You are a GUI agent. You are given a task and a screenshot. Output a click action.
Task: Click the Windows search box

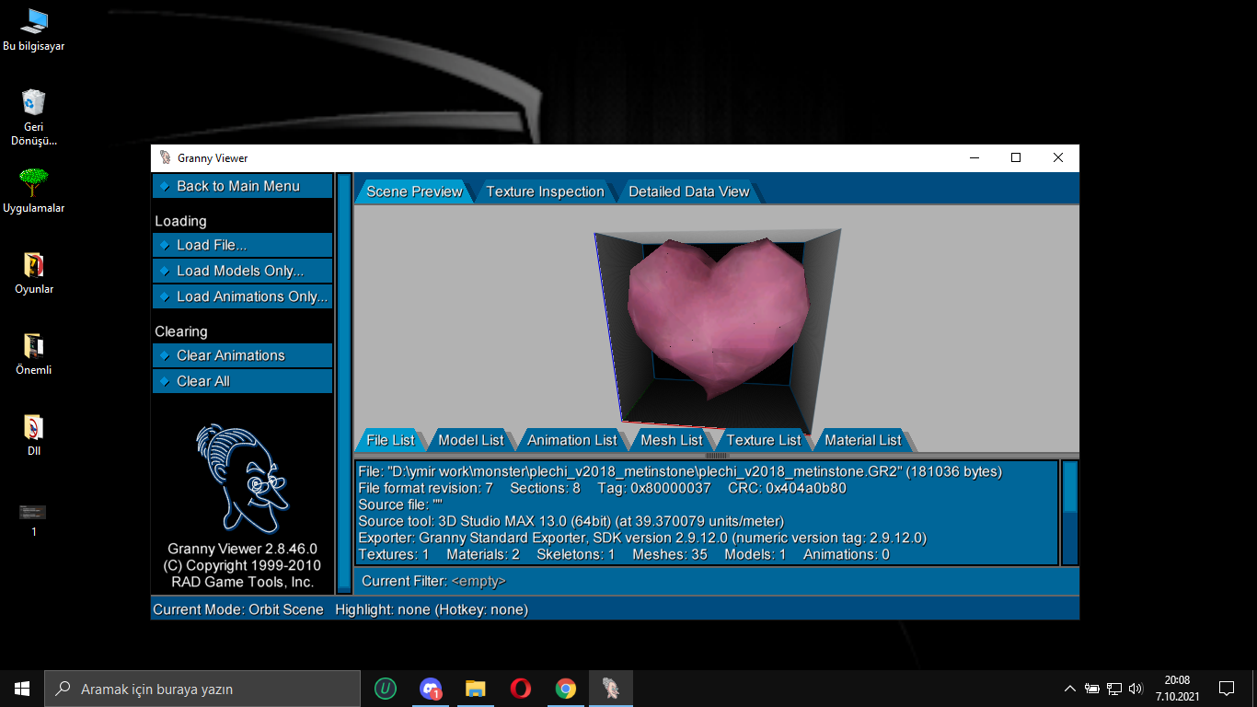(x=202, y=689)
